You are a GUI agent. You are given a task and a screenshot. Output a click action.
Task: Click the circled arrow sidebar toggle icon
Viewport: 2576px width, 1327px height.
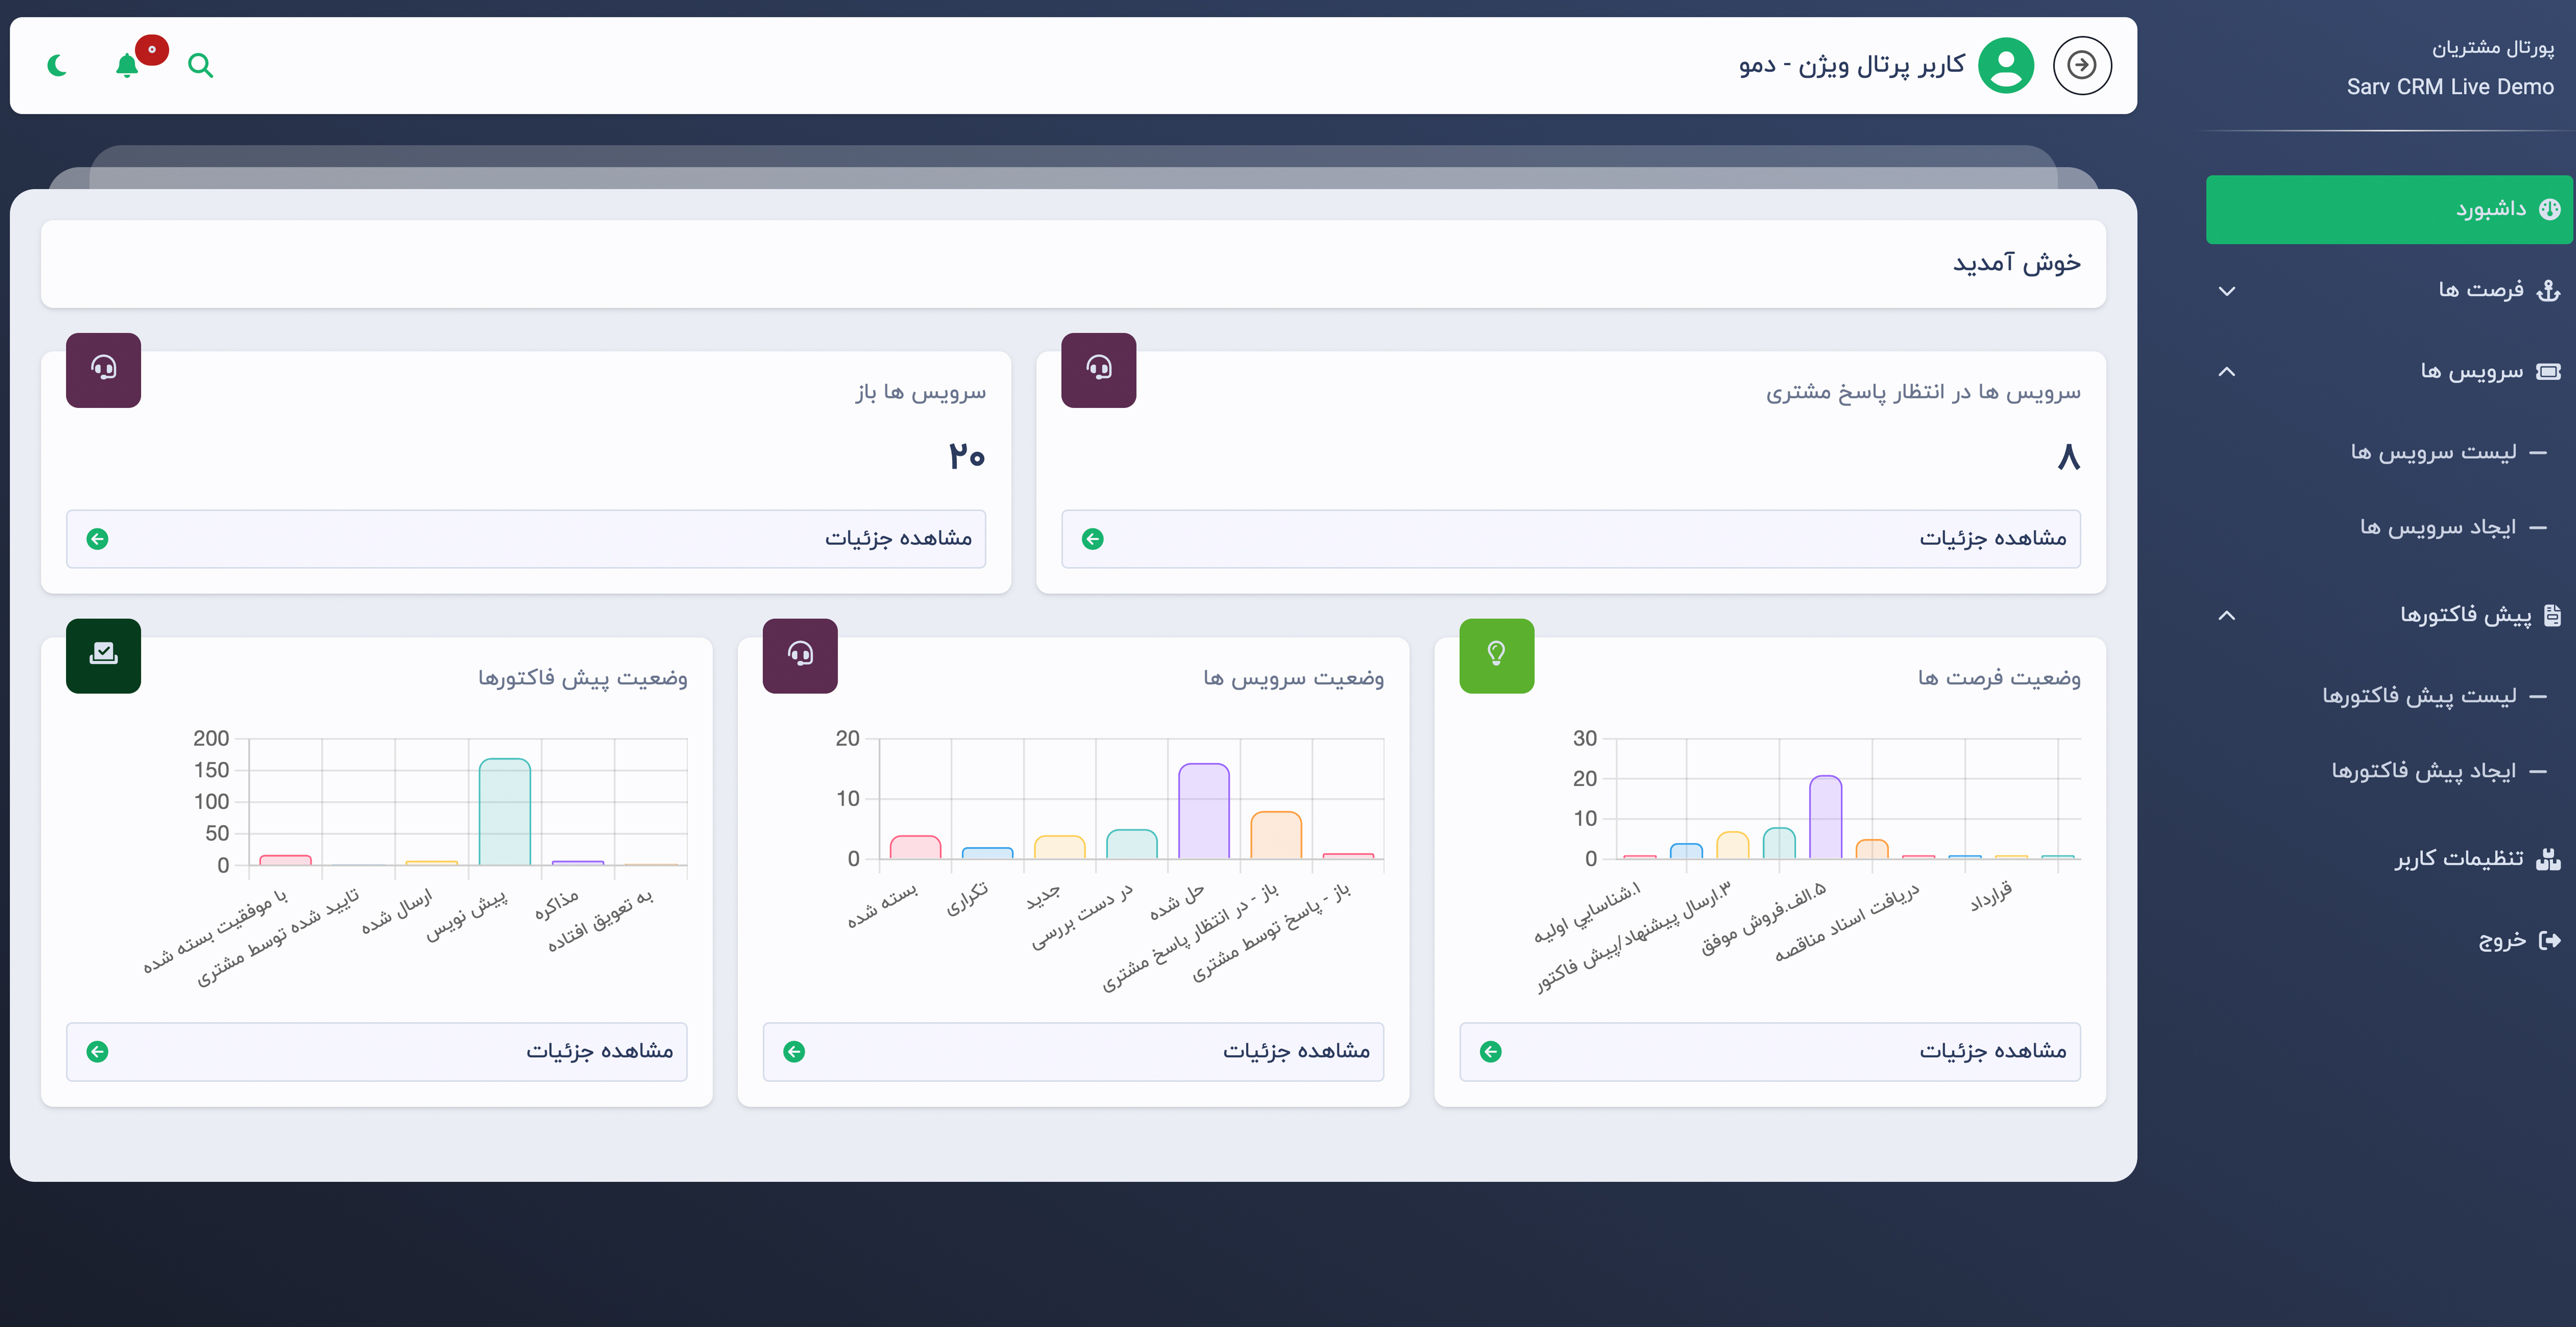coord(2082,66)
